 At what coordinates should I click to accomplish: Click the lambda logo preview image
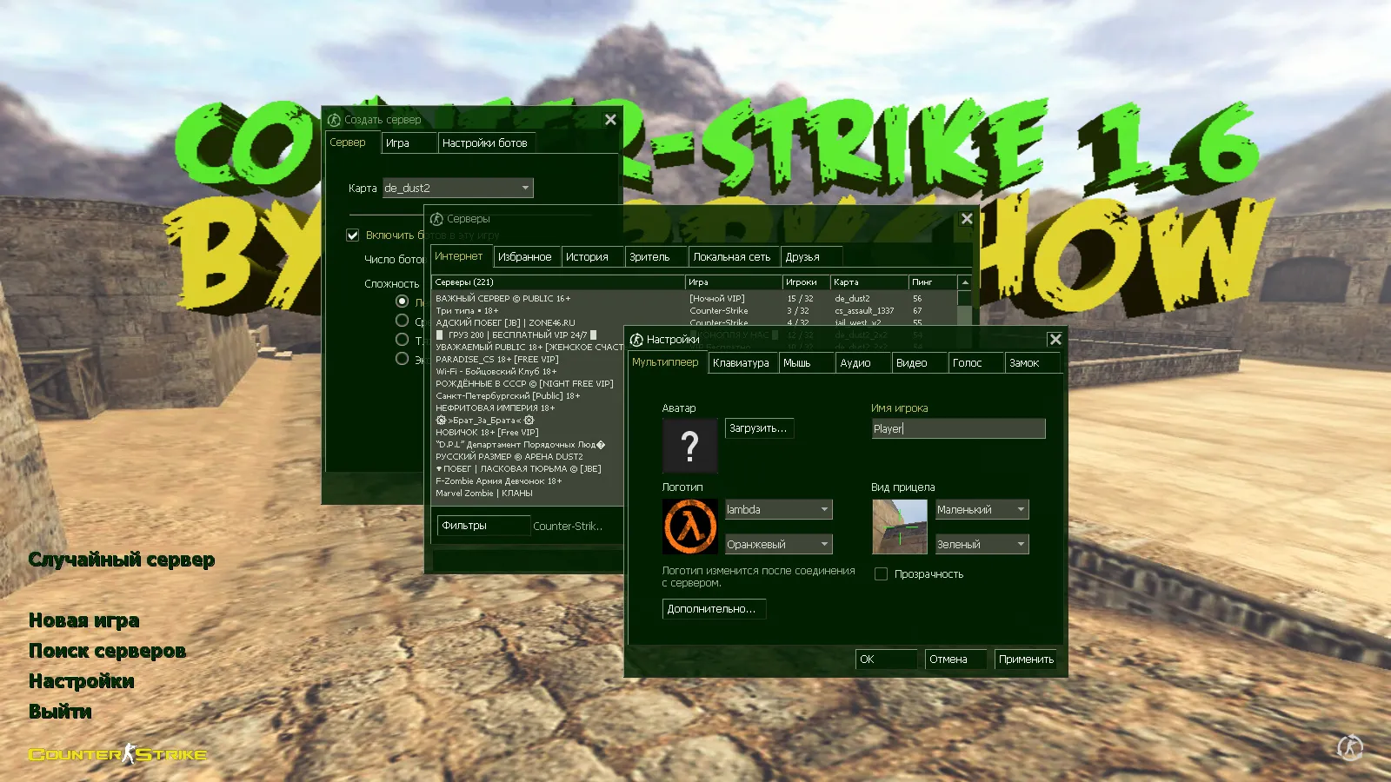click(689, 526)
